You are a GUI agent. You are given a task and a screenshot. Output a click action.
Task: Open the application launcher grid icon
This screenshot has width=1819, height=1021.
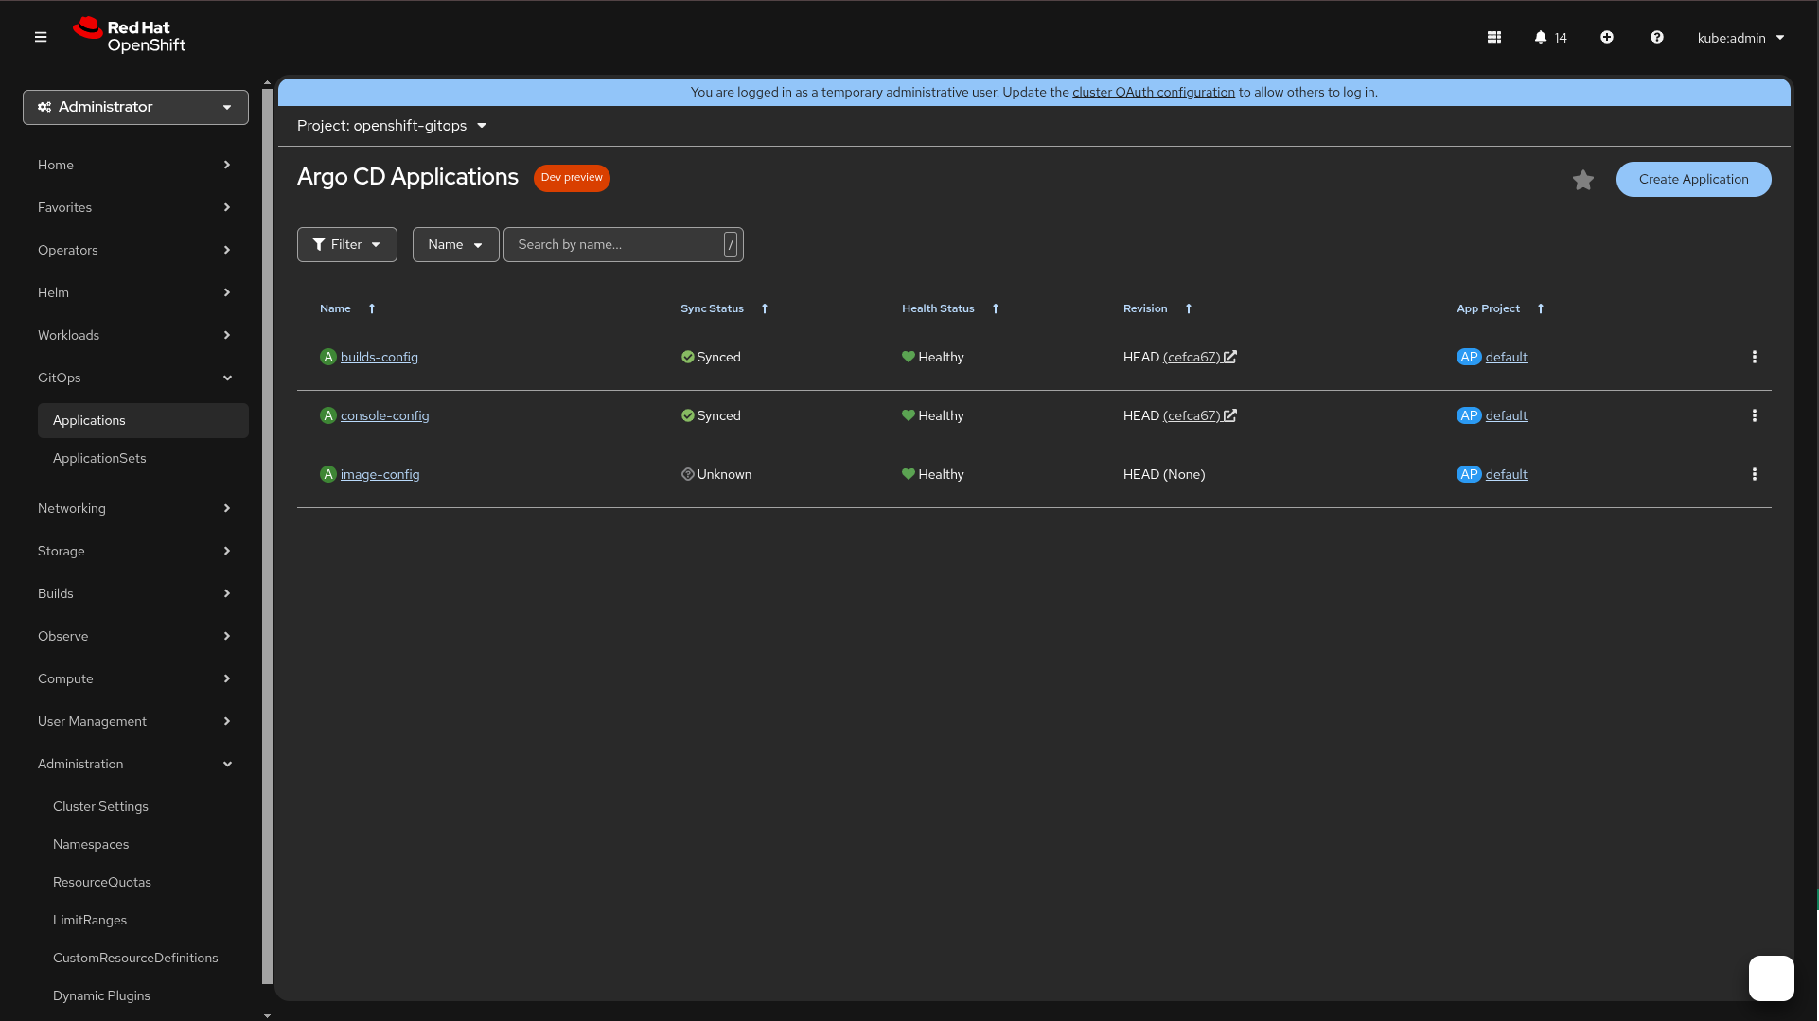click(x=1494, y=38)
